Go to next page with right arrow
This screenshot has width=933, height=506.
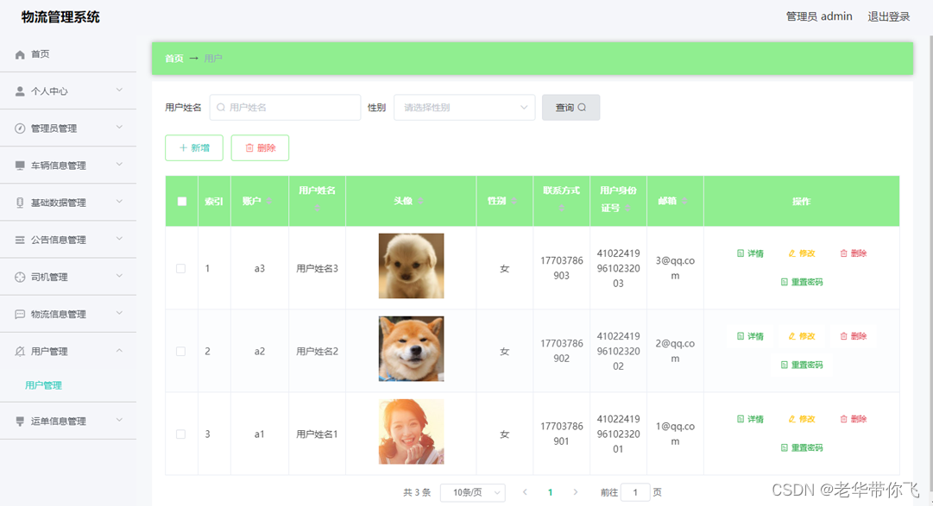point(575,491)
